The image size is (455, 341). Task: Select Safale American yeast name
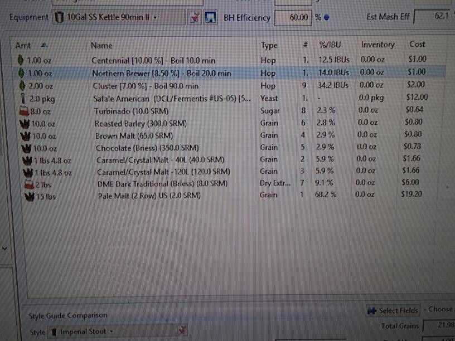point(172,99)
